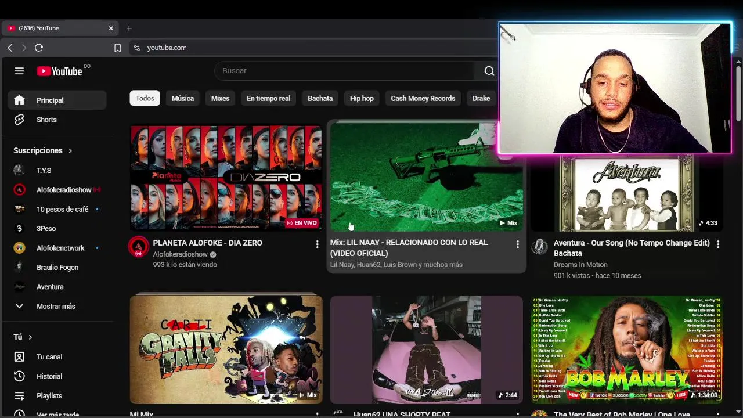The width and height of the screenshot is (743, 418).
Task: Open Braulio Fogon subscription in sidebar
Action: pyautogui.click(x=57, y=267)
